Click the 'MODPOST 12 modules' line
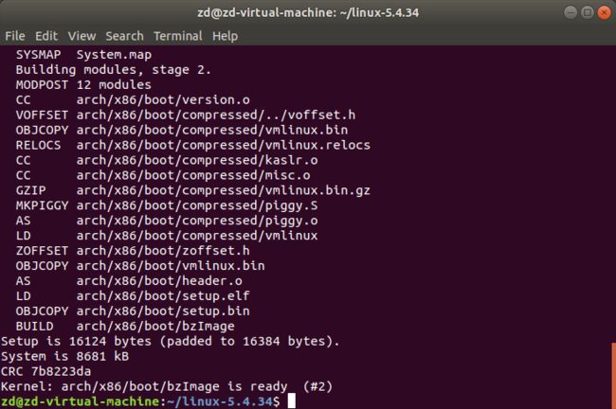This screenshot has width=616, height=409. 83,85
